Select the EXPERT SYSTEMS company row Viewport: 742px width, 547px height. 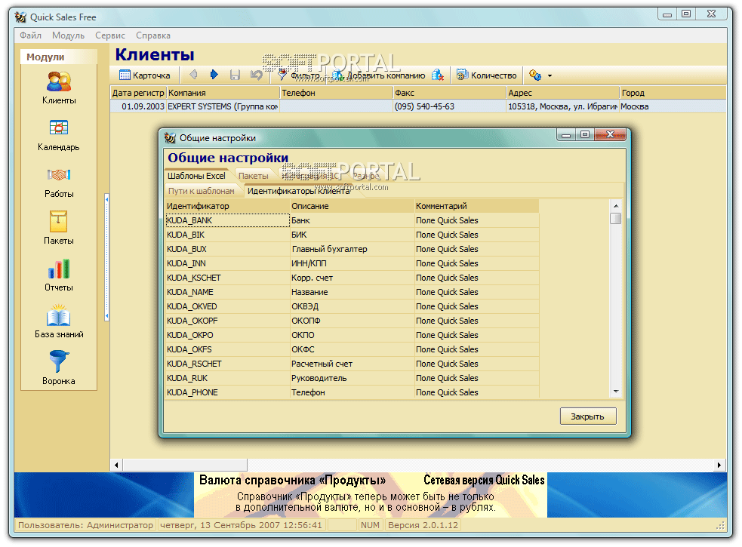coord(418,106)
